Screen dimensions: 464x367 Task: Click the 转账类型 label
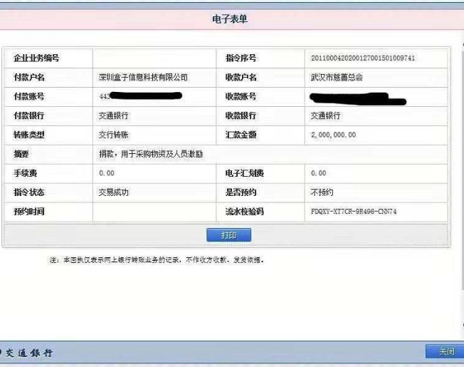click(x=29, y=135)
